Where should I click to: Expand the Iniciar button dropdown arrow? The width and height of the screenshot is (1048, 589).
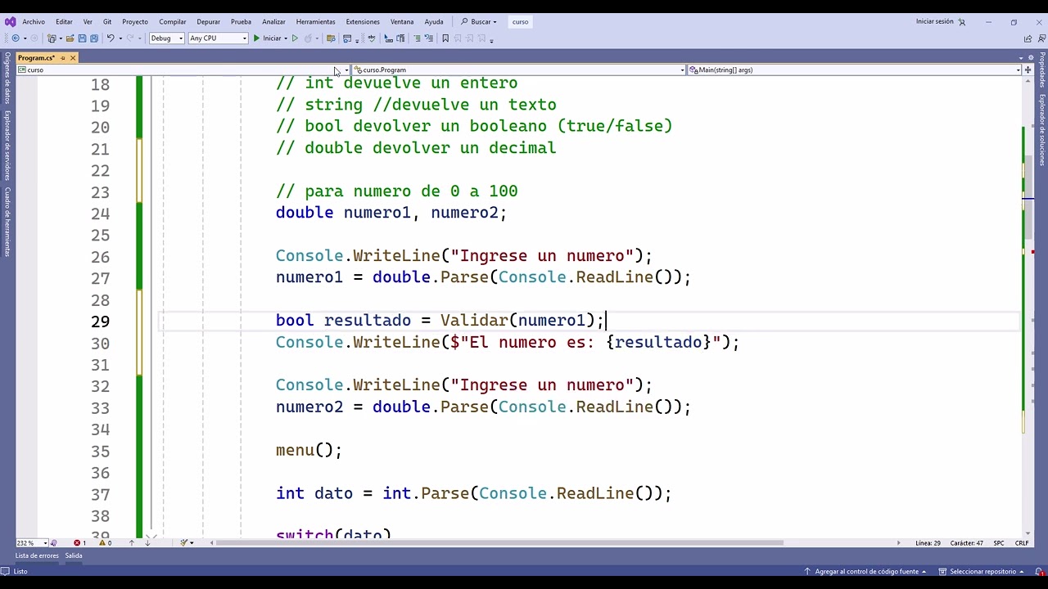tap(286, 38)
